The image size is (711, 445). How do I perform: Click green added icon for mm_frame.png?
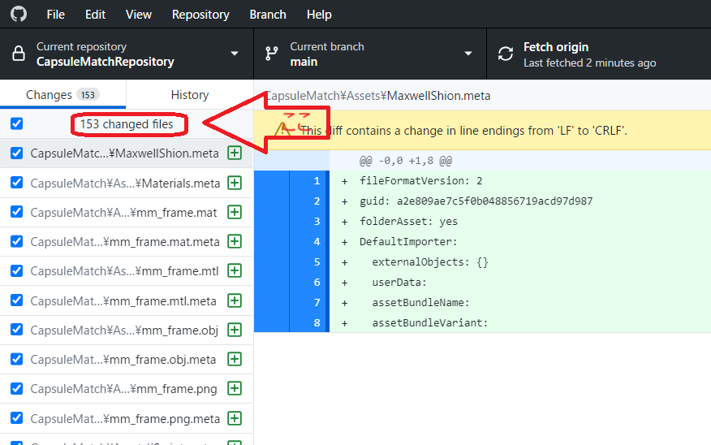235,389
